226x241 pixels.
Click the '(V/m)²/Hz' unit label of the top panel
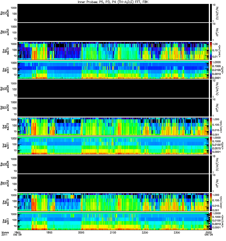217,13
